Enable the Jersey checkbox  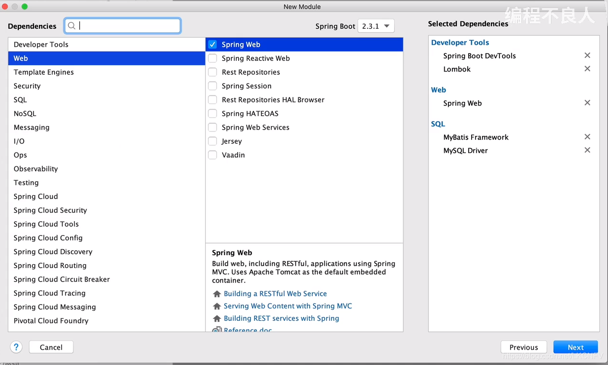click(x=212, y=141)
